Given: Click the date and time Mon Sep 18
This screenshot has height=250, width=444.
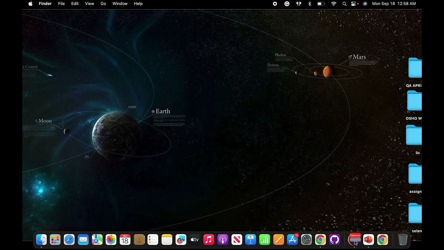Looking at the screenshot, I should (394, 3).
